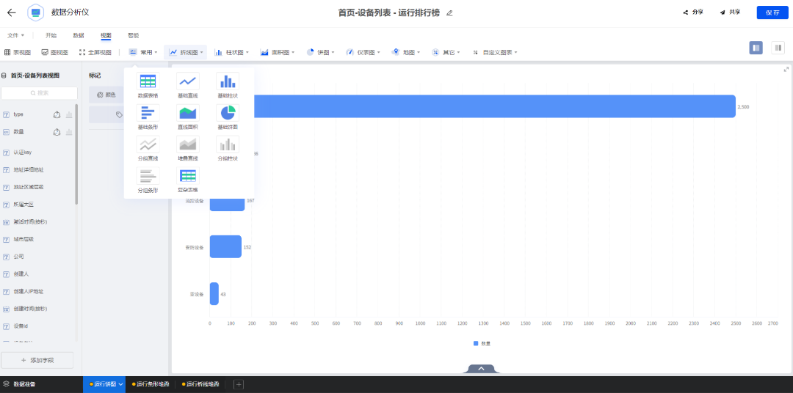The height and width of the screenshot is (393, 793).
Task: Select the 数据表格 chart type
Action: coord(148,81)
